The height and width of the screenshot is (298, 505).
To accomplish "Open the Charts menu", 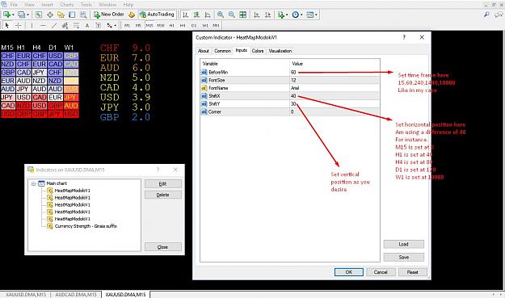I will tap(67, 5).
